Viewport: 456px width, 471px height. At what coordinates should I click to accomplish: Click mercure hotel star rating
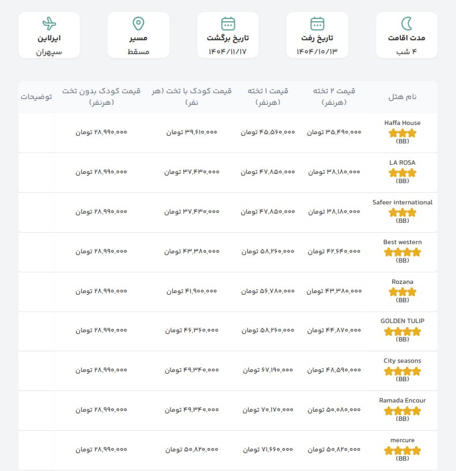pyautogui.click(x=402, y=450)
